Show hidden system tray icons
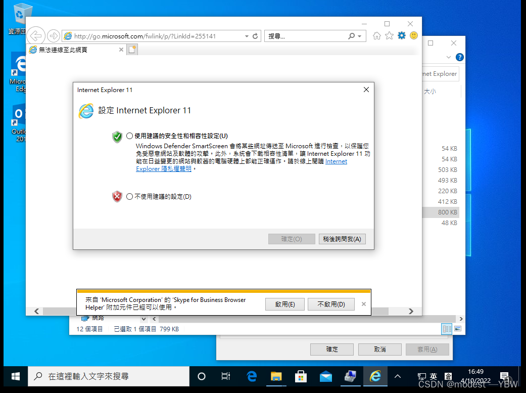526x393 pixels. point(398,376)
